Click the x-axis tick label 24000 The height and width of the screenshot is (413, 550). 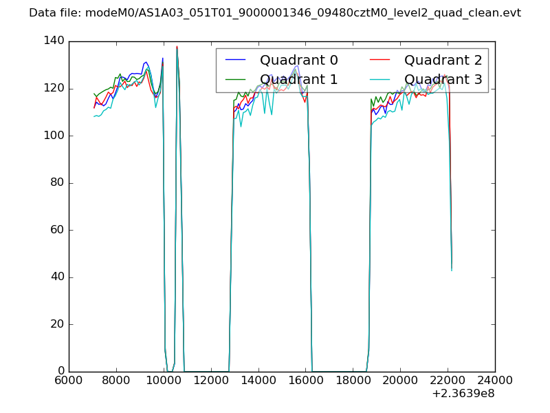pyautogui.click(x=494, y=380)
